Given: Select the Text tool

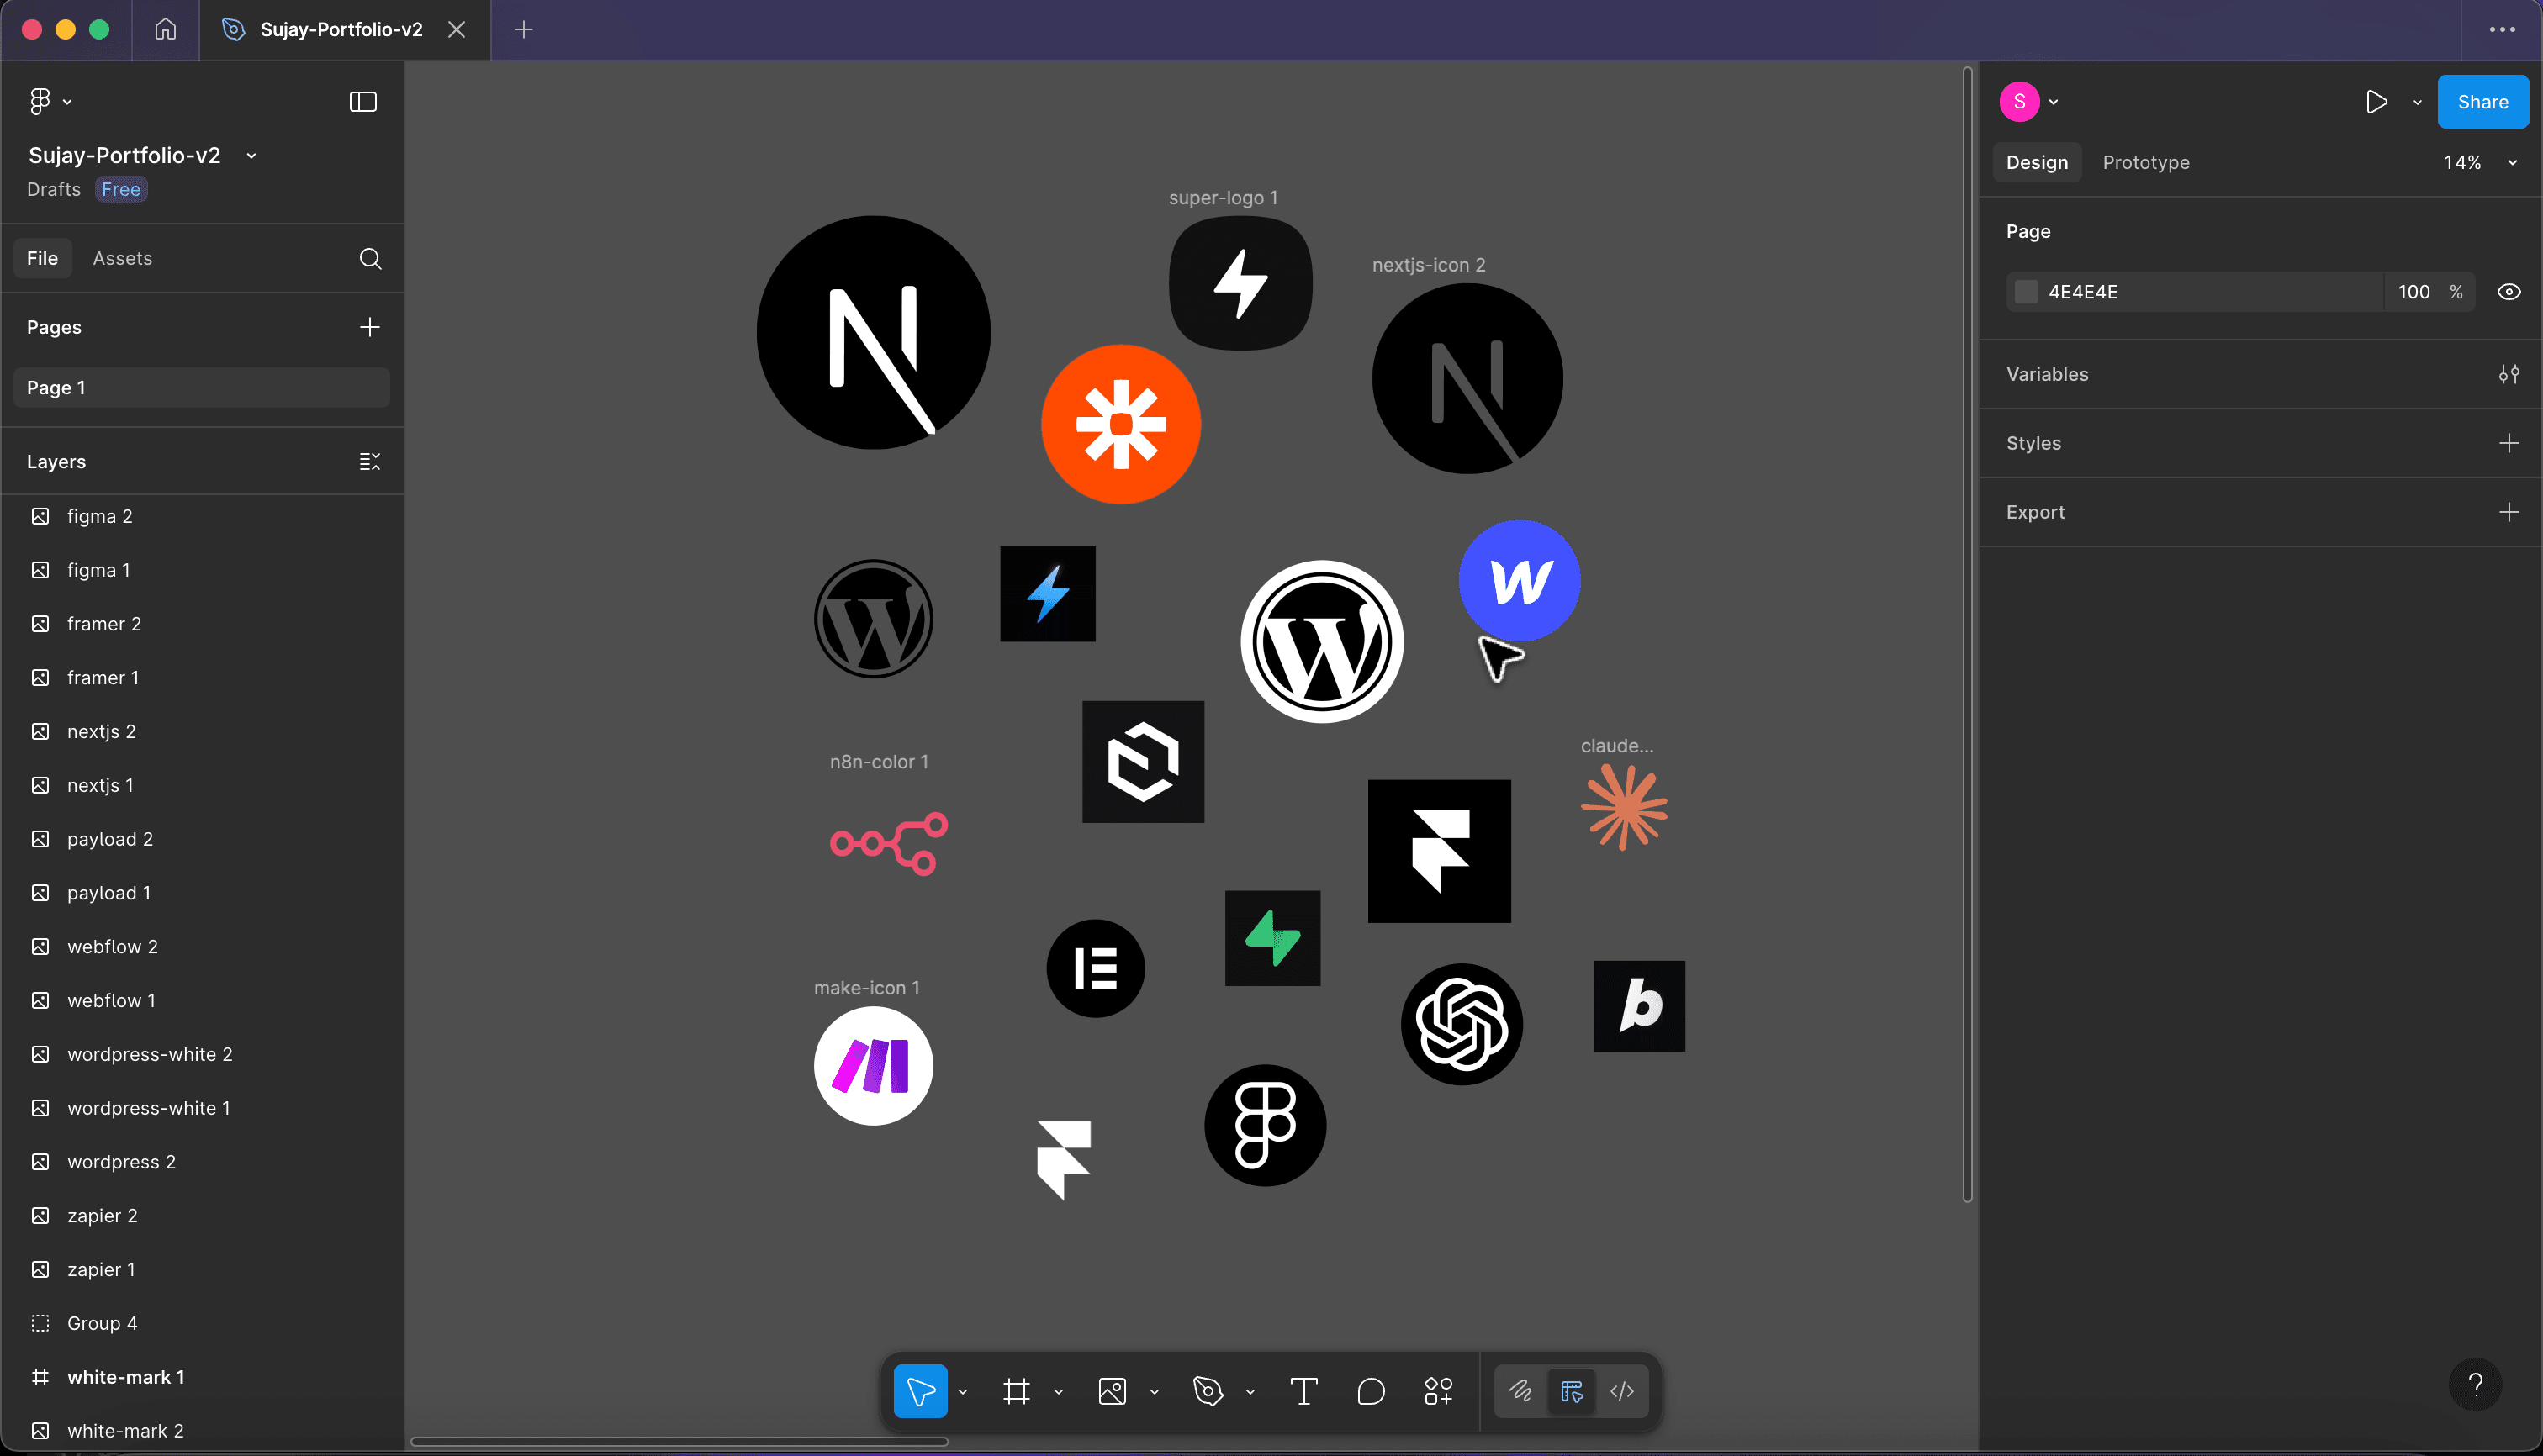Looking at the screenshot, I should (1303, 1391).
